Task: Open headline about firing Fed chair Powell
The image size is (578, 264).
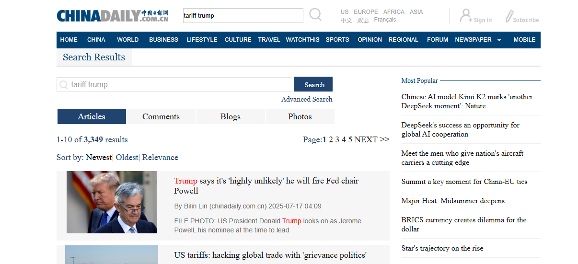Action: (x=266, y=186)
